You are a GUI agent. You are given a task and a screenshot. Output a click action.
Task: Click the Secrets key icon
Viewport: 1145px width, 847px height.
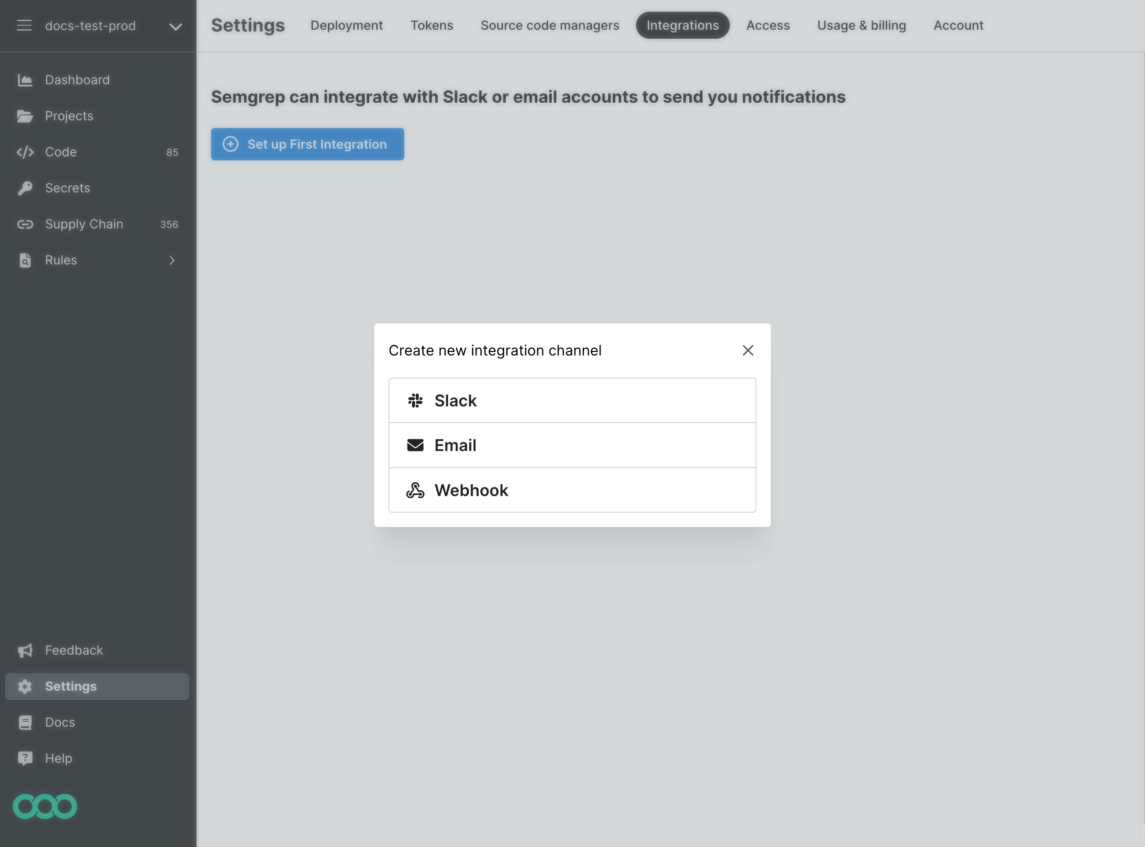tap(25, 188)
